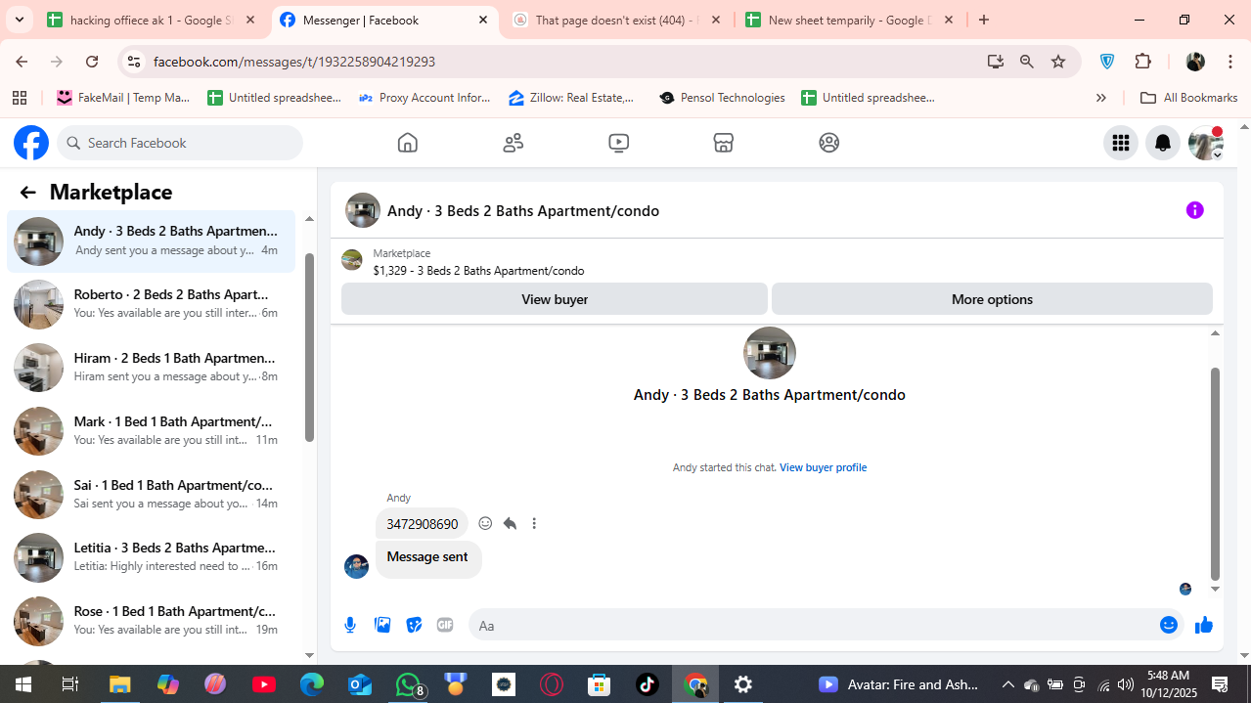Send a thumbs-up like
The width and height of the screenshot is (1251, 703).
coord(1204,625)
